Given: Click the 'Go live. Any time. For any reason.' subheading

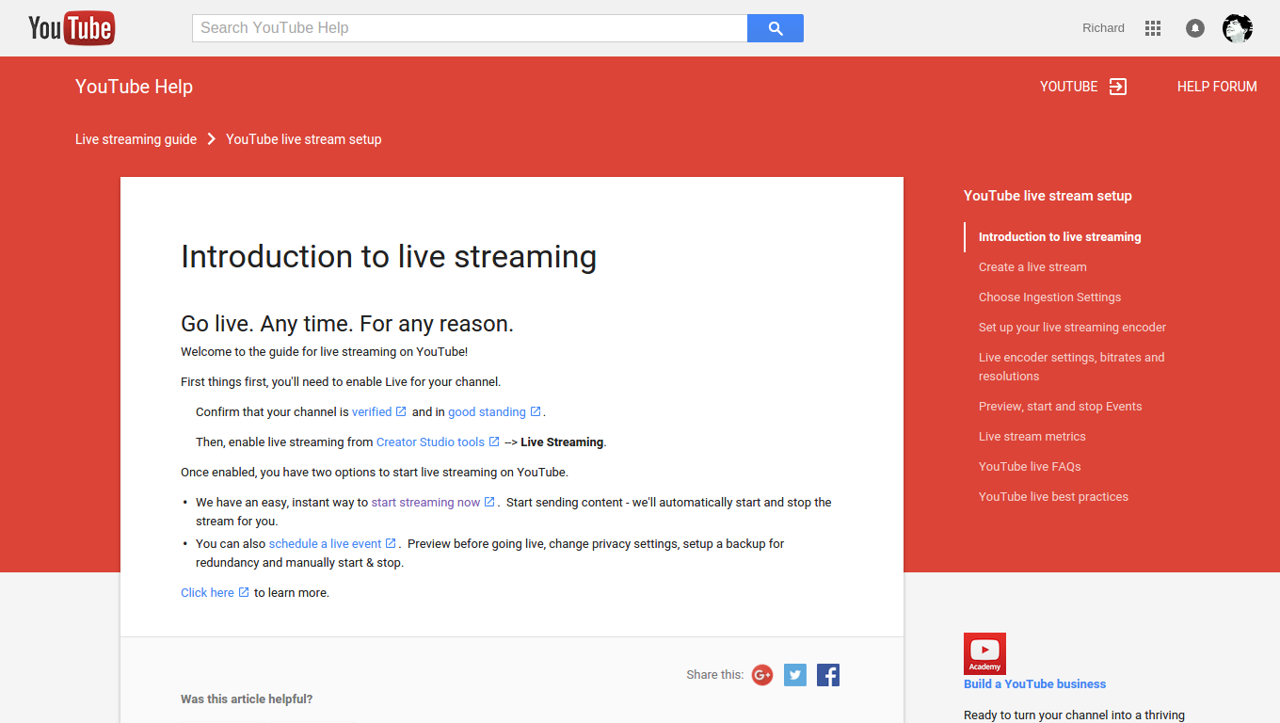Looking at the screenshot, I should pyautogui.click(x=347, y=324).
